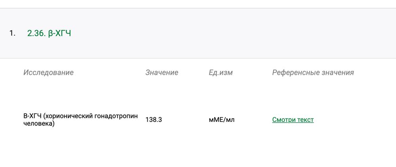Click the word "Референсные" in the header
The image size is (396, 167).
295,72
